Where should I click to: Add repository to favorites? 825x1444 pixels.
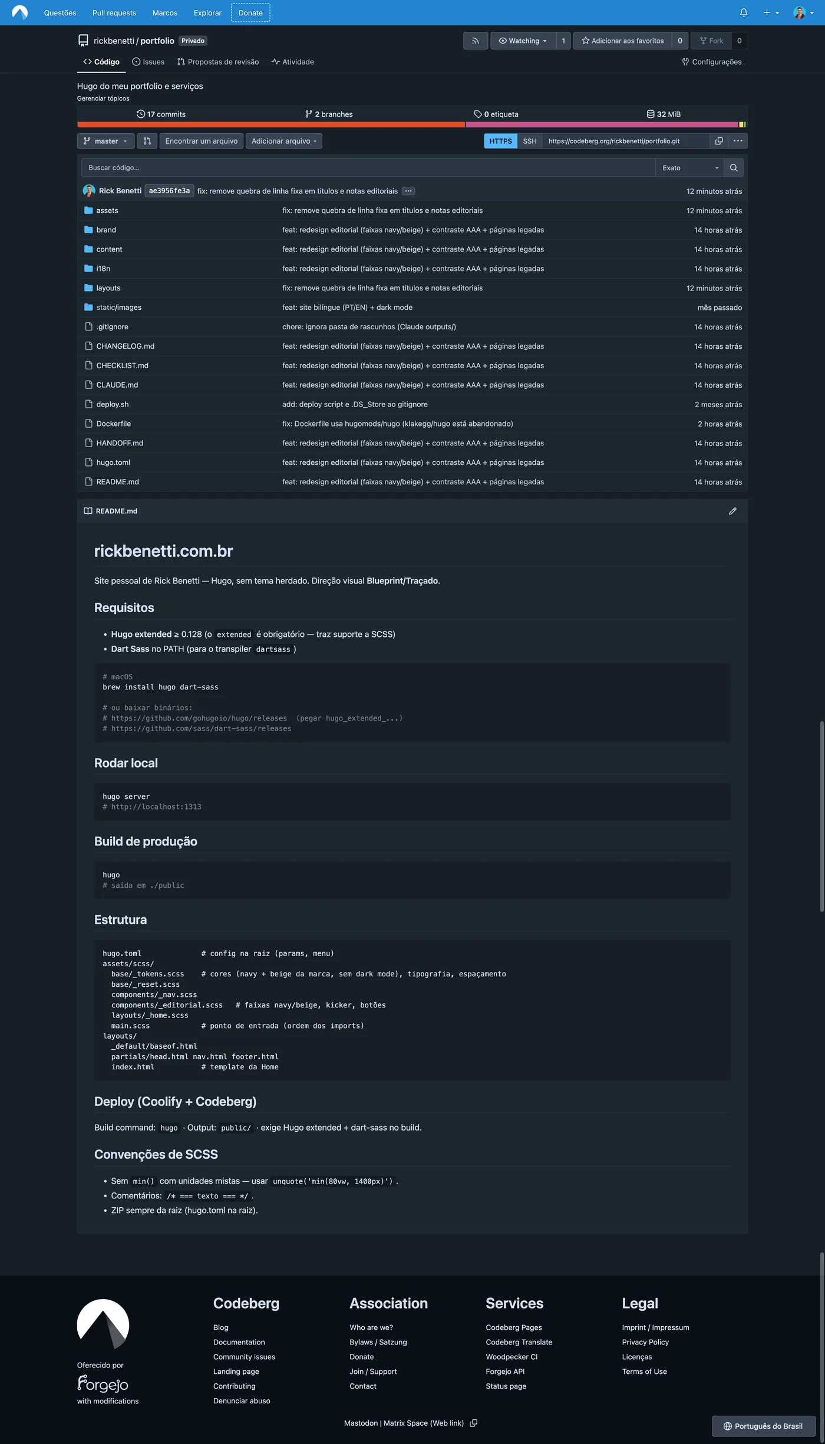coord(623,41)
